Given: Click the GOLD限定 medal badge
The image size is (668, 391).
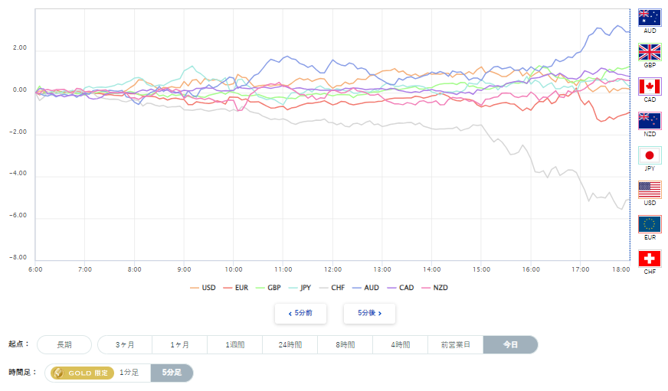Looking at the screenshot, I should [82, 373].
